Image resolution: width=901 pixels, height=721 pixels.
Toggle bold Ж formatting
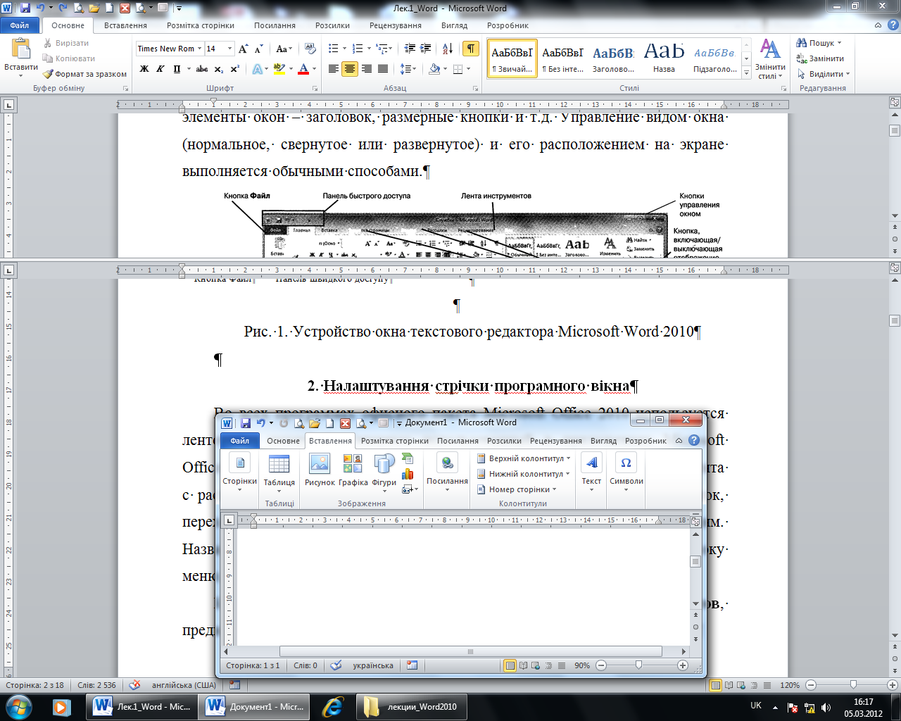144,69
